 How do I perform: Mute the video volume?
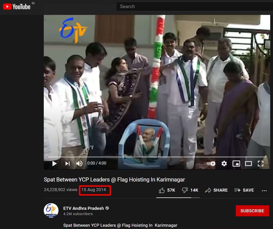pyautogui.click(x=79, y=164)
